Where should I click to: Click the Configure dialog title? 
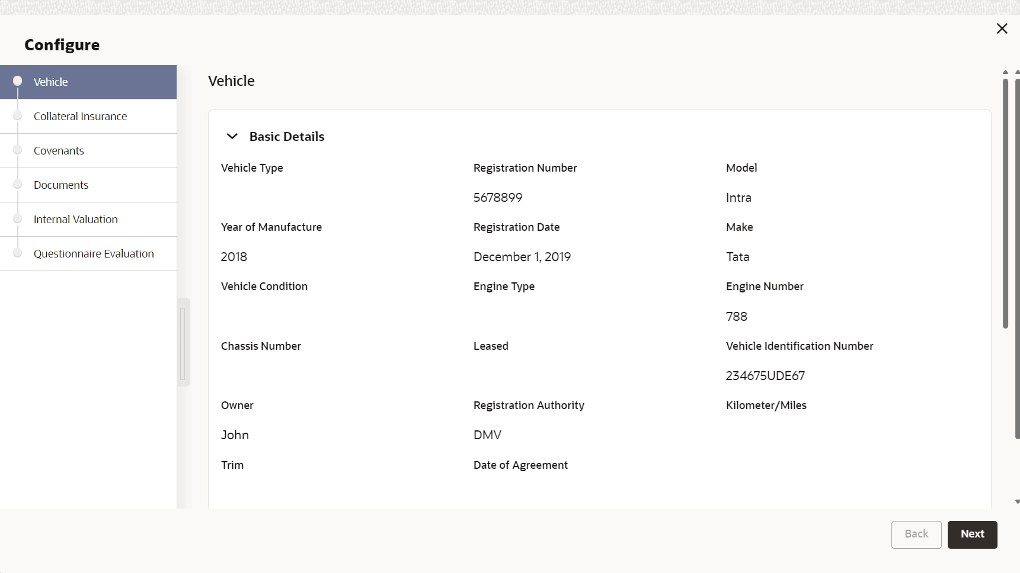click(62, 45)
